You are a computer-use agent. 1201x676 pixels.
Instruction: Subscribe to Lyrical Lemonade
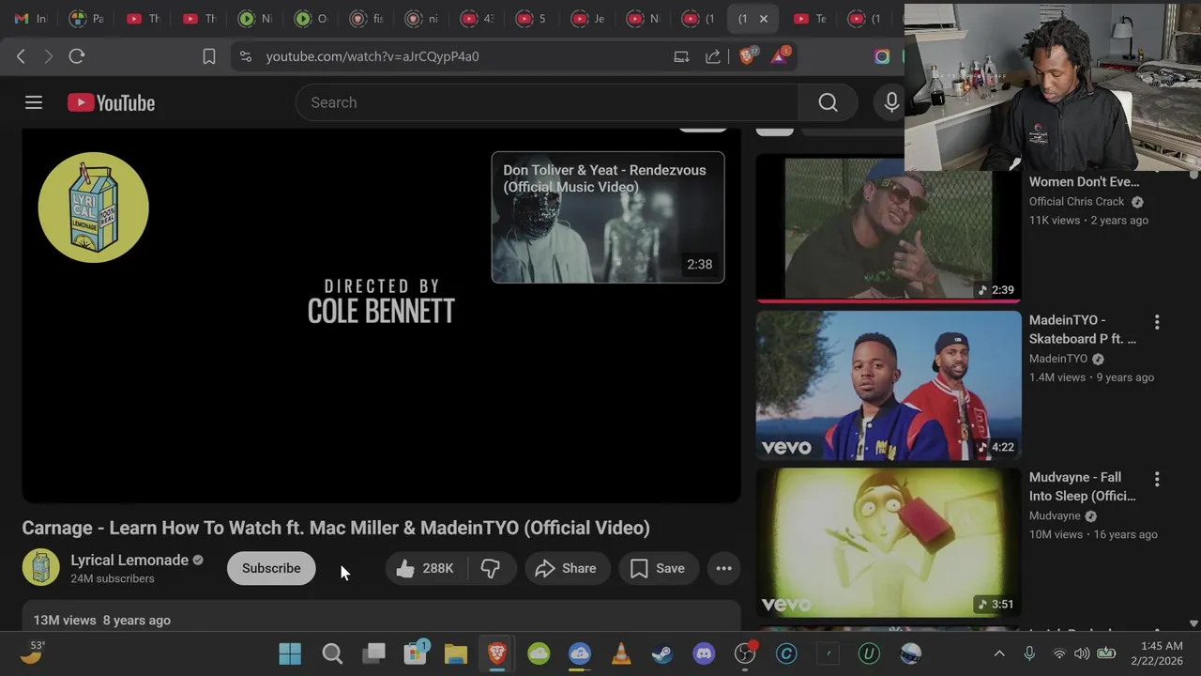click(x=271, y=568)
